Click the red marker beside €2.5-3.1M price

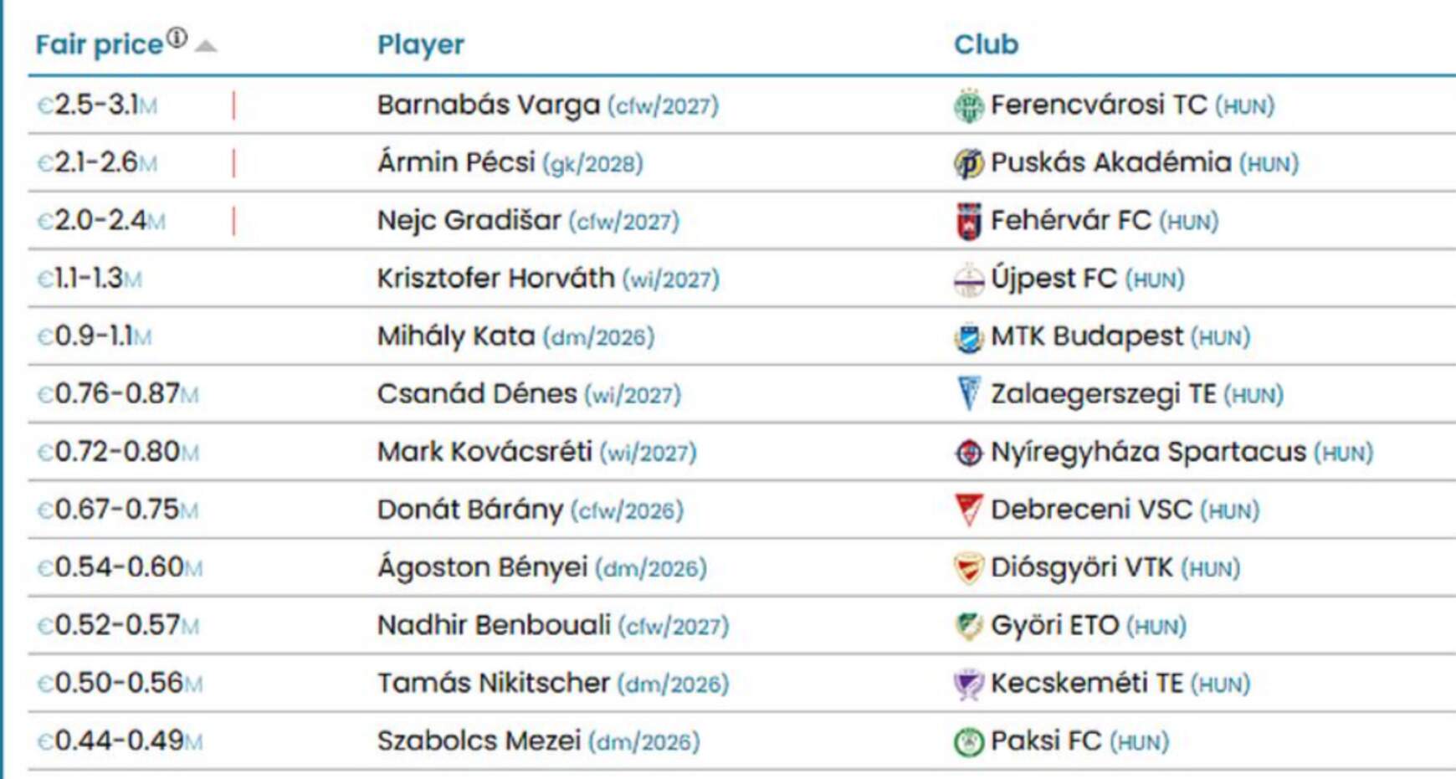(x=233, y=106)
